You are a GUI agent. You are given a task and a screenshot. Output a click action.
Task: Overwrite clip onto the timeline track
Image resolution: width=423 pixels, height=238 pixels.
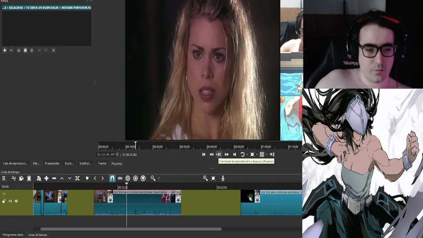69,178
